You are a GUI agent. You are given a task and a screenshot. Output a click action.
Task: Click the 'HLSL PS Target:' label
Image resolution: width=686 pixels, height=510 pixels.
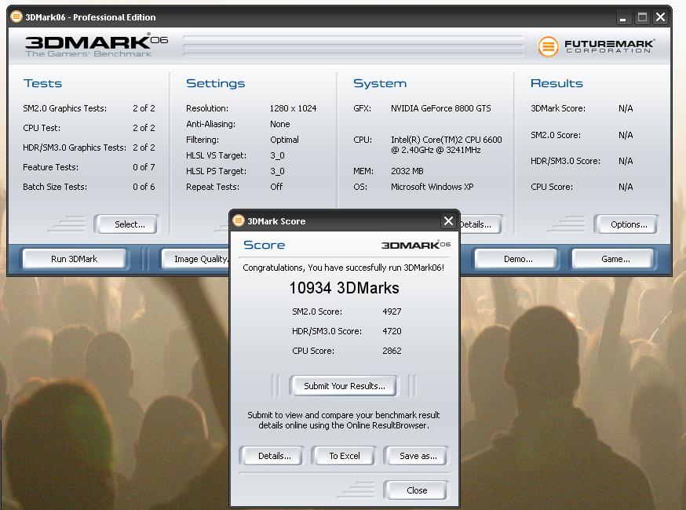[216, 171]
